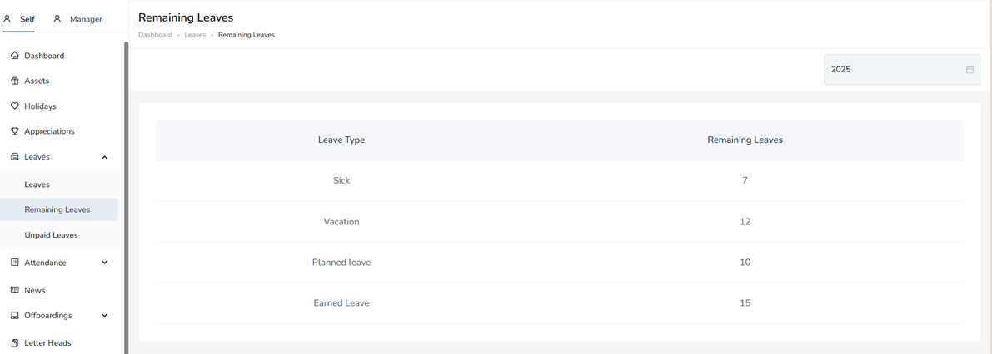Expand the Offboardings menu chevron
The height and width of the screenshot is (354, 992).
click(104, 316)
